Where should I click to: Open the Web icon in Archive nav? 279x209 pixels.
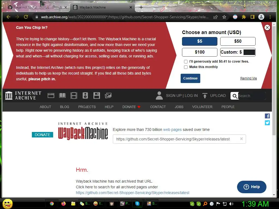pyautogui.click(x=51, y=96)
